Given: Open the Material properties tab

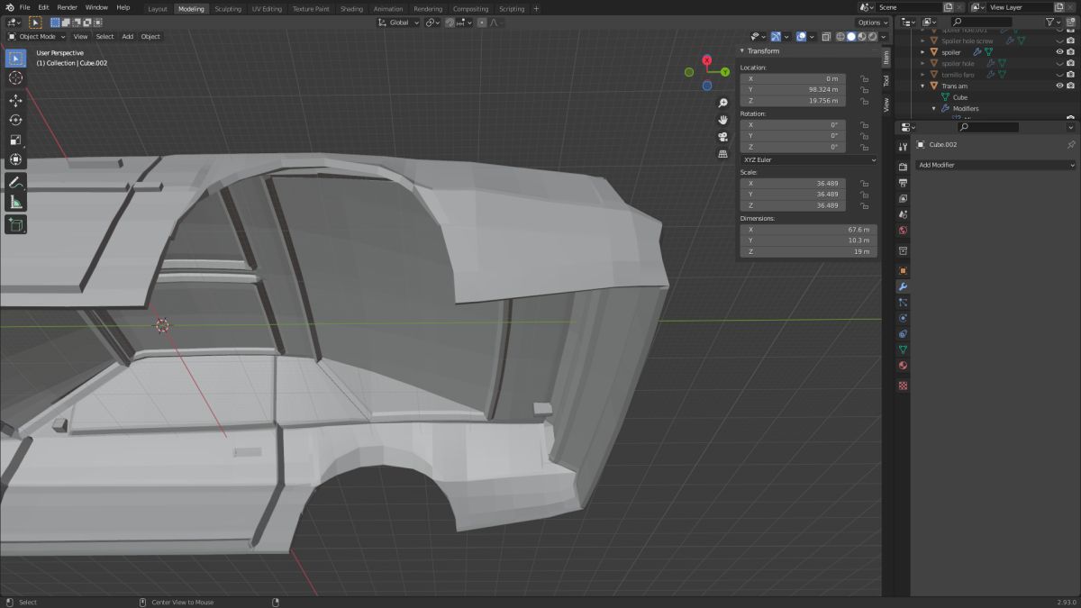Looking at the screenshot, I should coord(903,366).
